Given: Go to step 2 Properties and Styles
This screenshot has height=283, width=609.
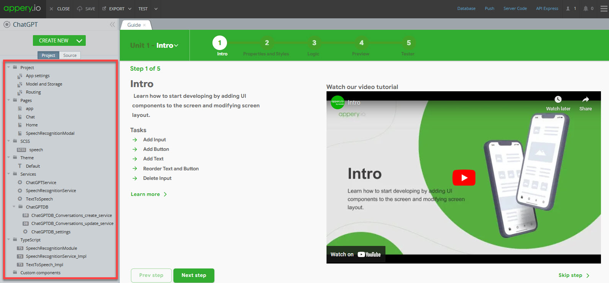Looking at the screenshot, I should [267, 43].
